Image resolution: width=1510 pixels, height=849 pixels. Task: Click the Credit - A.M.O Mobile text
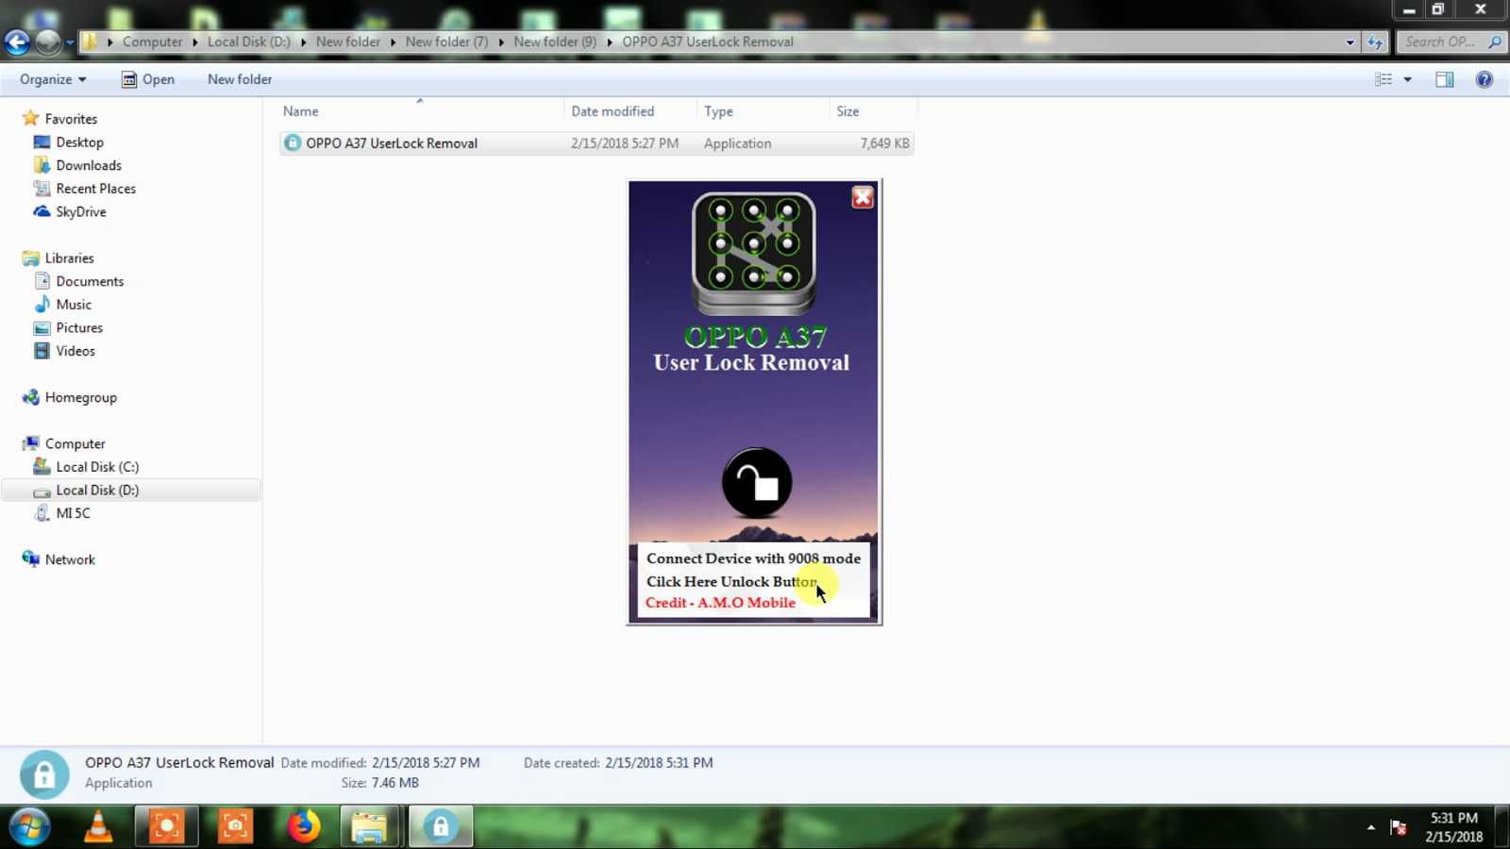[x=720, y=603]
